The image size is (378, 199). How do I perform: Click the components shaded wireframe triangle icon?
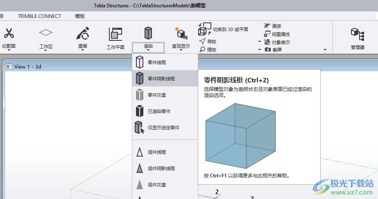tap(140, 168)
